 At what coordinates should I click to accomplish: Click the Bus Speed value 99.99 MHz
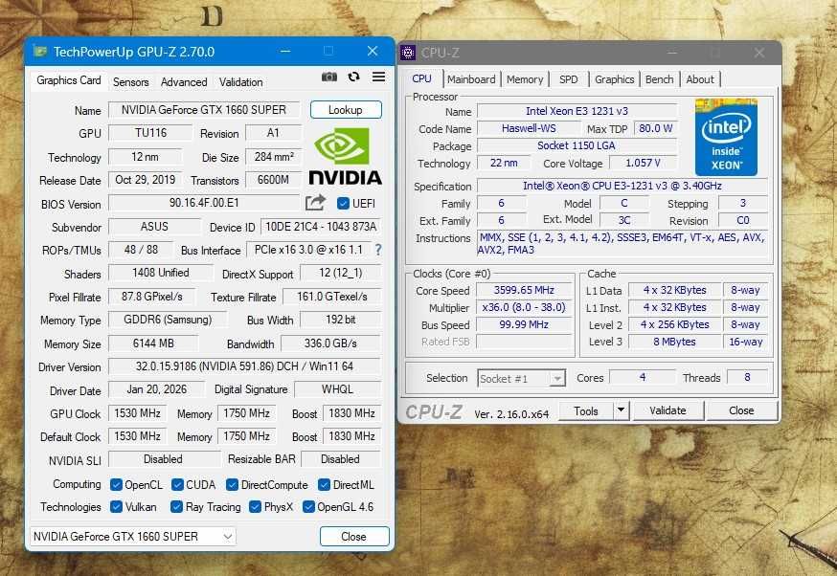pos(524,324)
